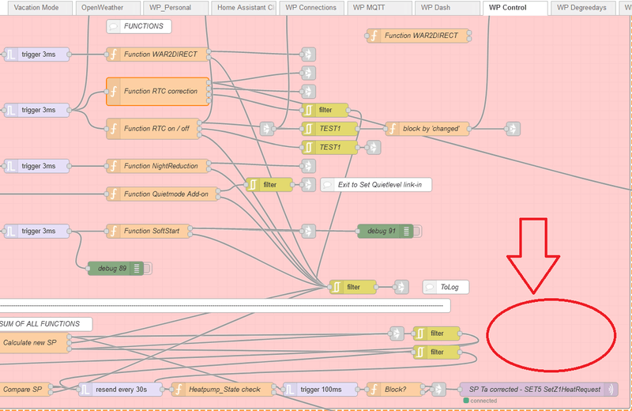Click the label of SP Ta corrected - SET5 SetZ1HeatRequest
This screenshot has height=411, width=632.
click(535, 390)
